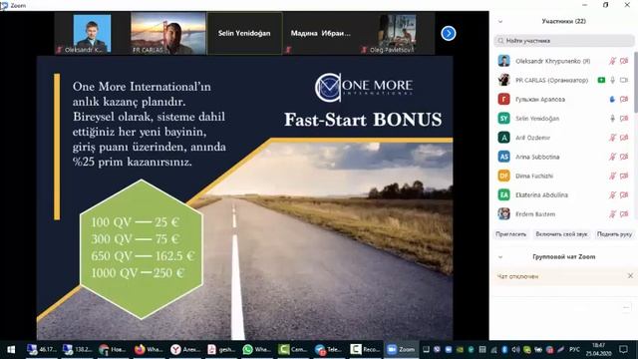The image size is (638, 359).
Task: Open the 46.17… remote desktop taskbar item
Action: point(41,349)
